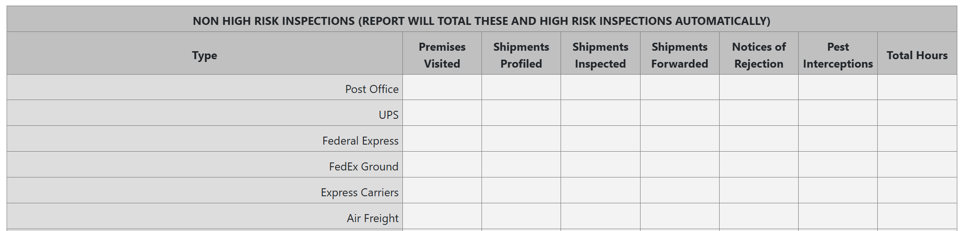Click the Pest Interceptions column header

point(838,55)
